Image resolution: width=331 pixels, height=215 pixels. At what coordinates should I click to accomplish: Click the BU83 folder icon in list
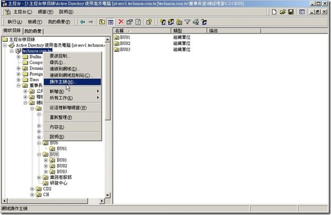tap(116, 50)
